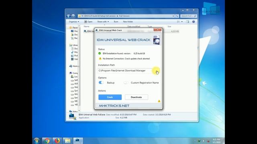Open the HD drive in the sidebar
This screenshot has height=144, width=257.
point(74,105)
